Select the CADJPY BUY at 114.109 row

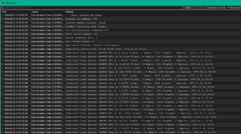point(120,106)
